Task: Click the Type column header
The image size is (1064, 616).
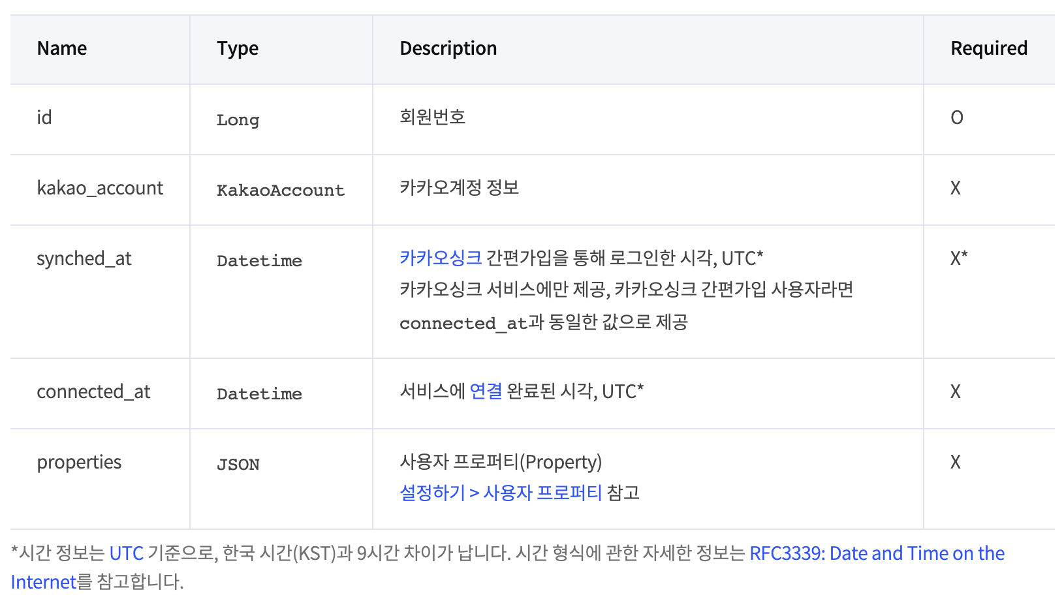Action: (x=238, y=48)
